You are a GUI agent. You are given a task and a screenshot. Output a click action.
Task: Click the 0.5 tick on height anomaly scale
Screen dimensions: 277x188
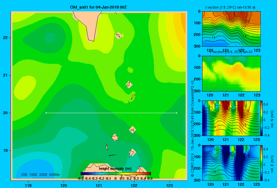pos(150,179)
